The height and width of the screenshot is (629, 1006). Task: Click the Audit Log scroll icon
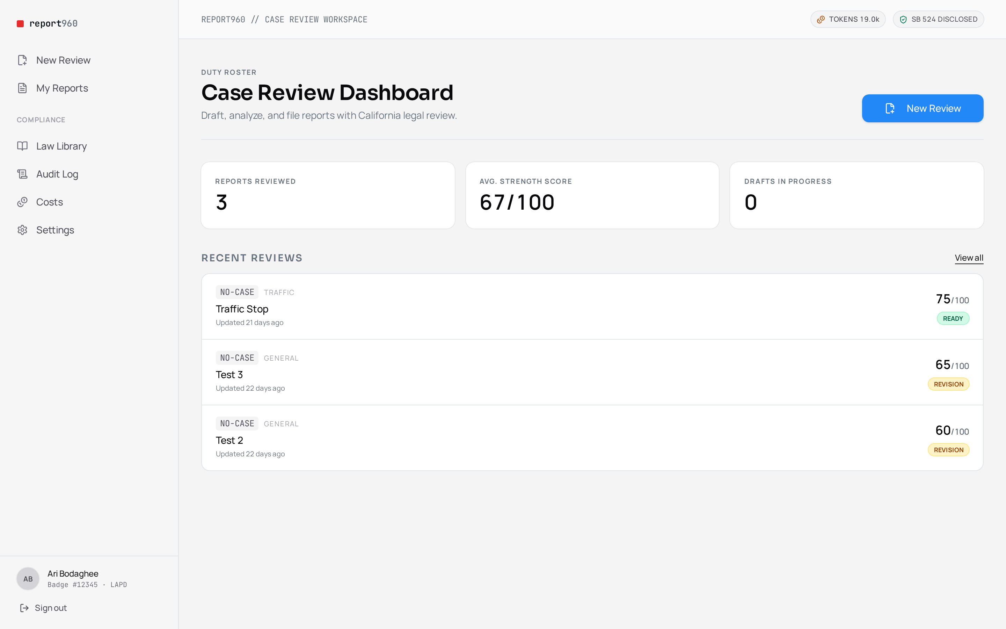coord(22,174)
